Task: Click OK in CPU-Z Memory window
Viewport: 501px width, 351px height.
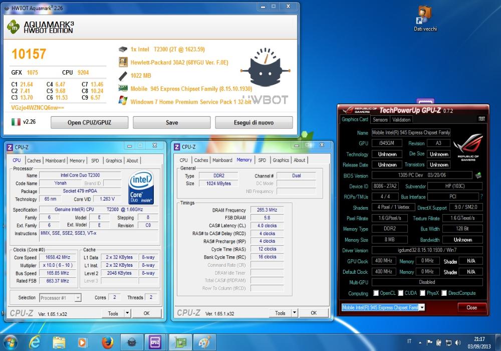Action: [314, 313]
